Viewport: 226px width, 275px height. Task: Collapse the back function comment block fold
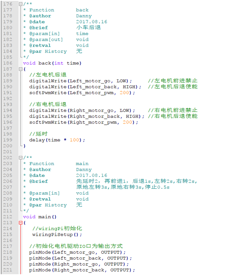21,4
